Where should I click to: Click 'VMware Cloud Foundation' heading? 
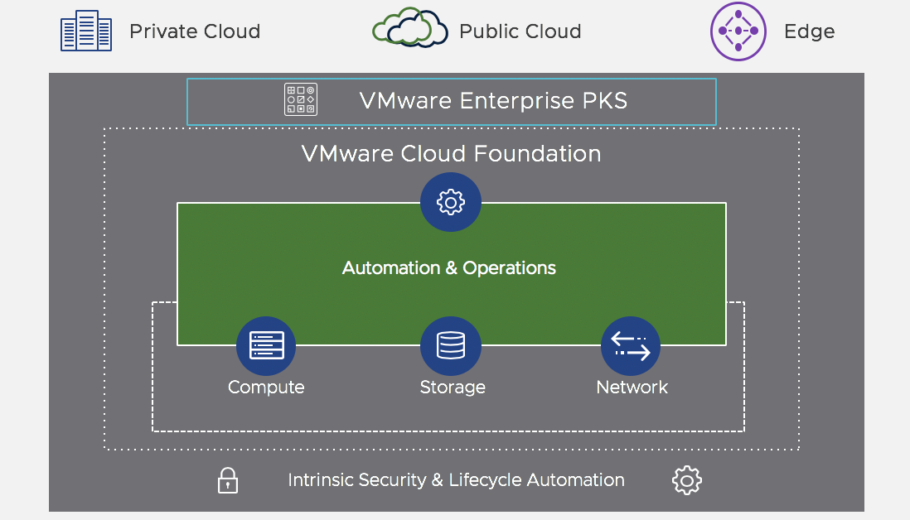pos(451,154)
